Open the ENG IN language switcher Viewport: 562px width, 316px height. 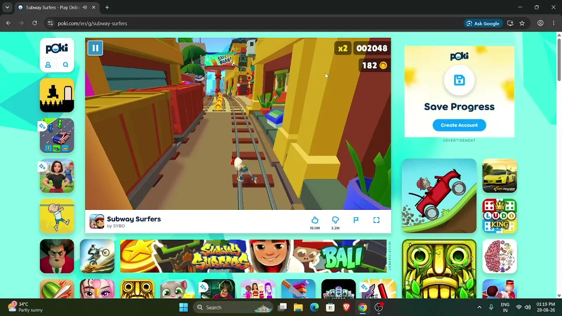[x=505, y=307]
